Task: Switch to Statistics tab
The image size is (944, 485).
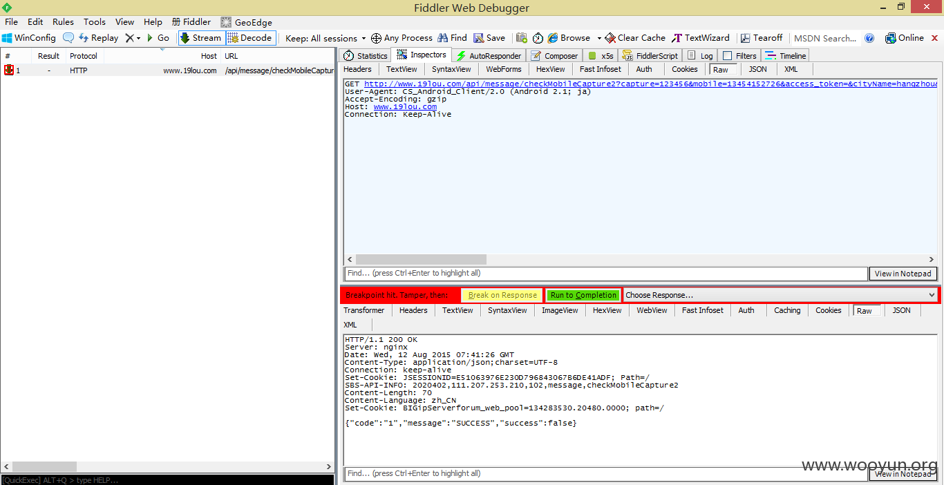Action: pos(366,56)
